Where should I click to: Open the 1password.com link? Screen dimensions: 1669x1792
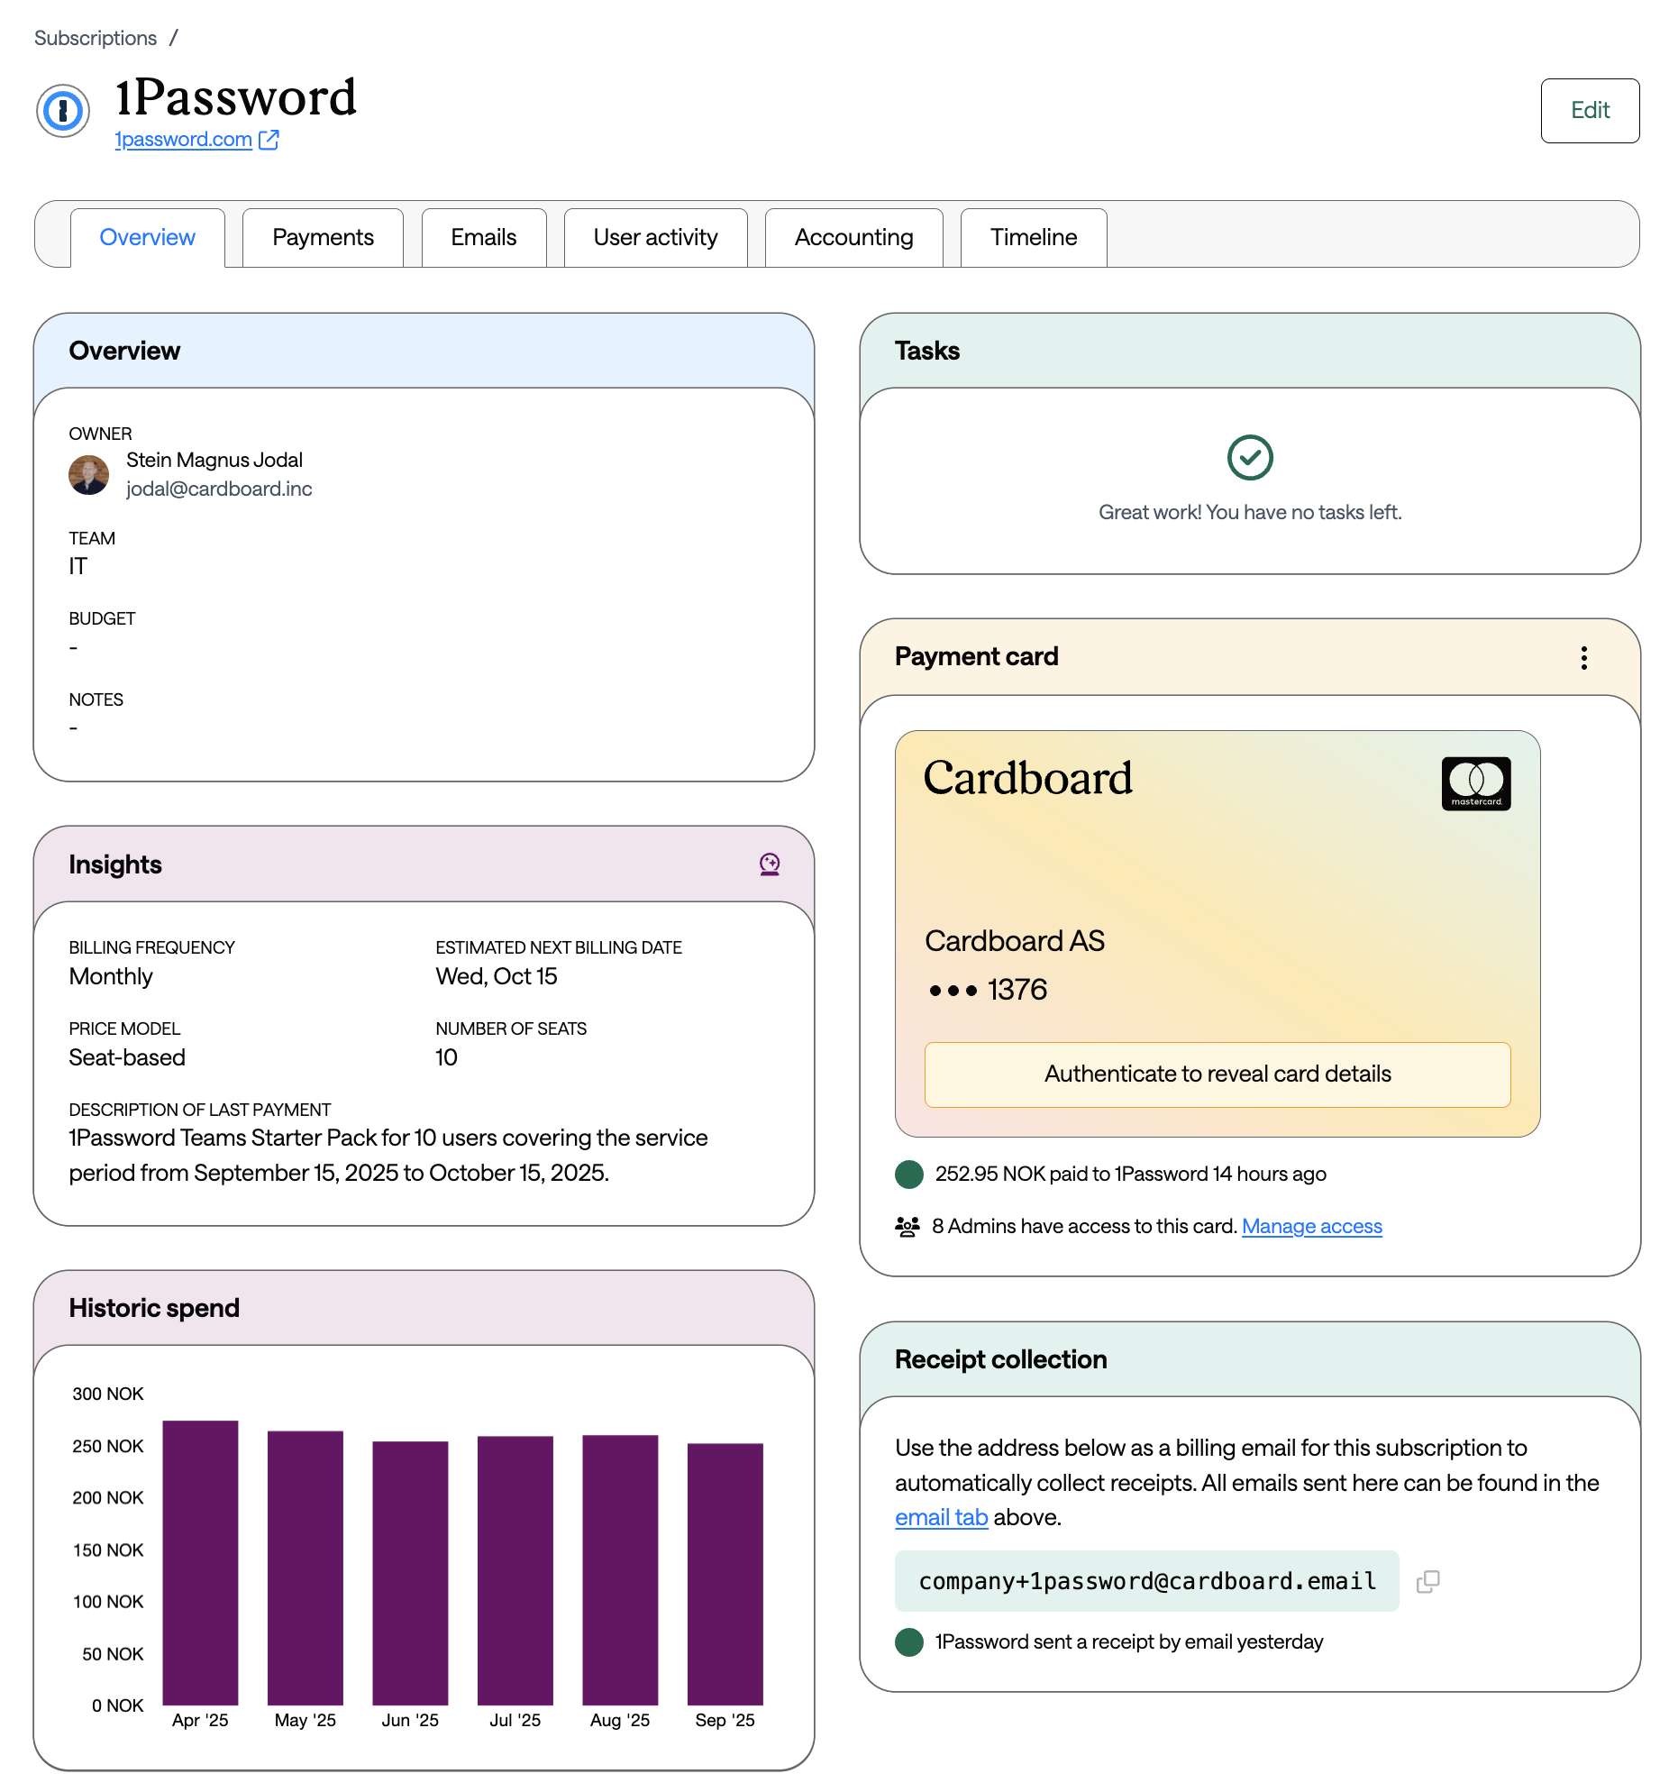(184, 140)
